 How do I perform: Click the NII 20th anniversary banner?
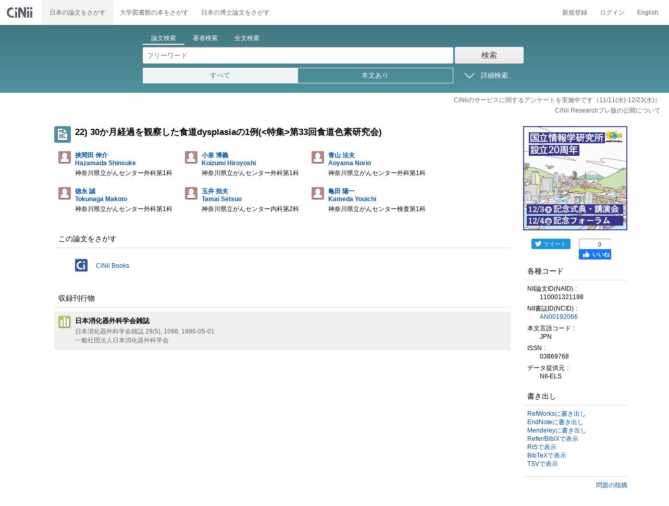point(575,178)
